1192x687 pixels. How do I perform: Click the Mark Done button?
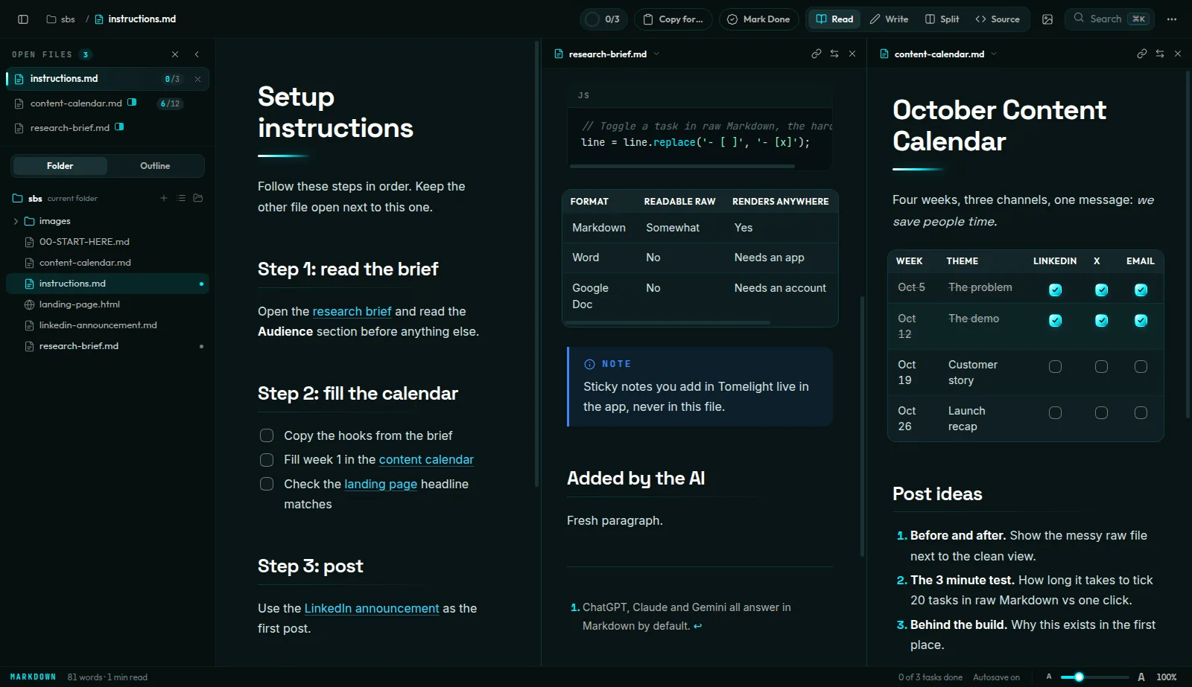point(758,19)
